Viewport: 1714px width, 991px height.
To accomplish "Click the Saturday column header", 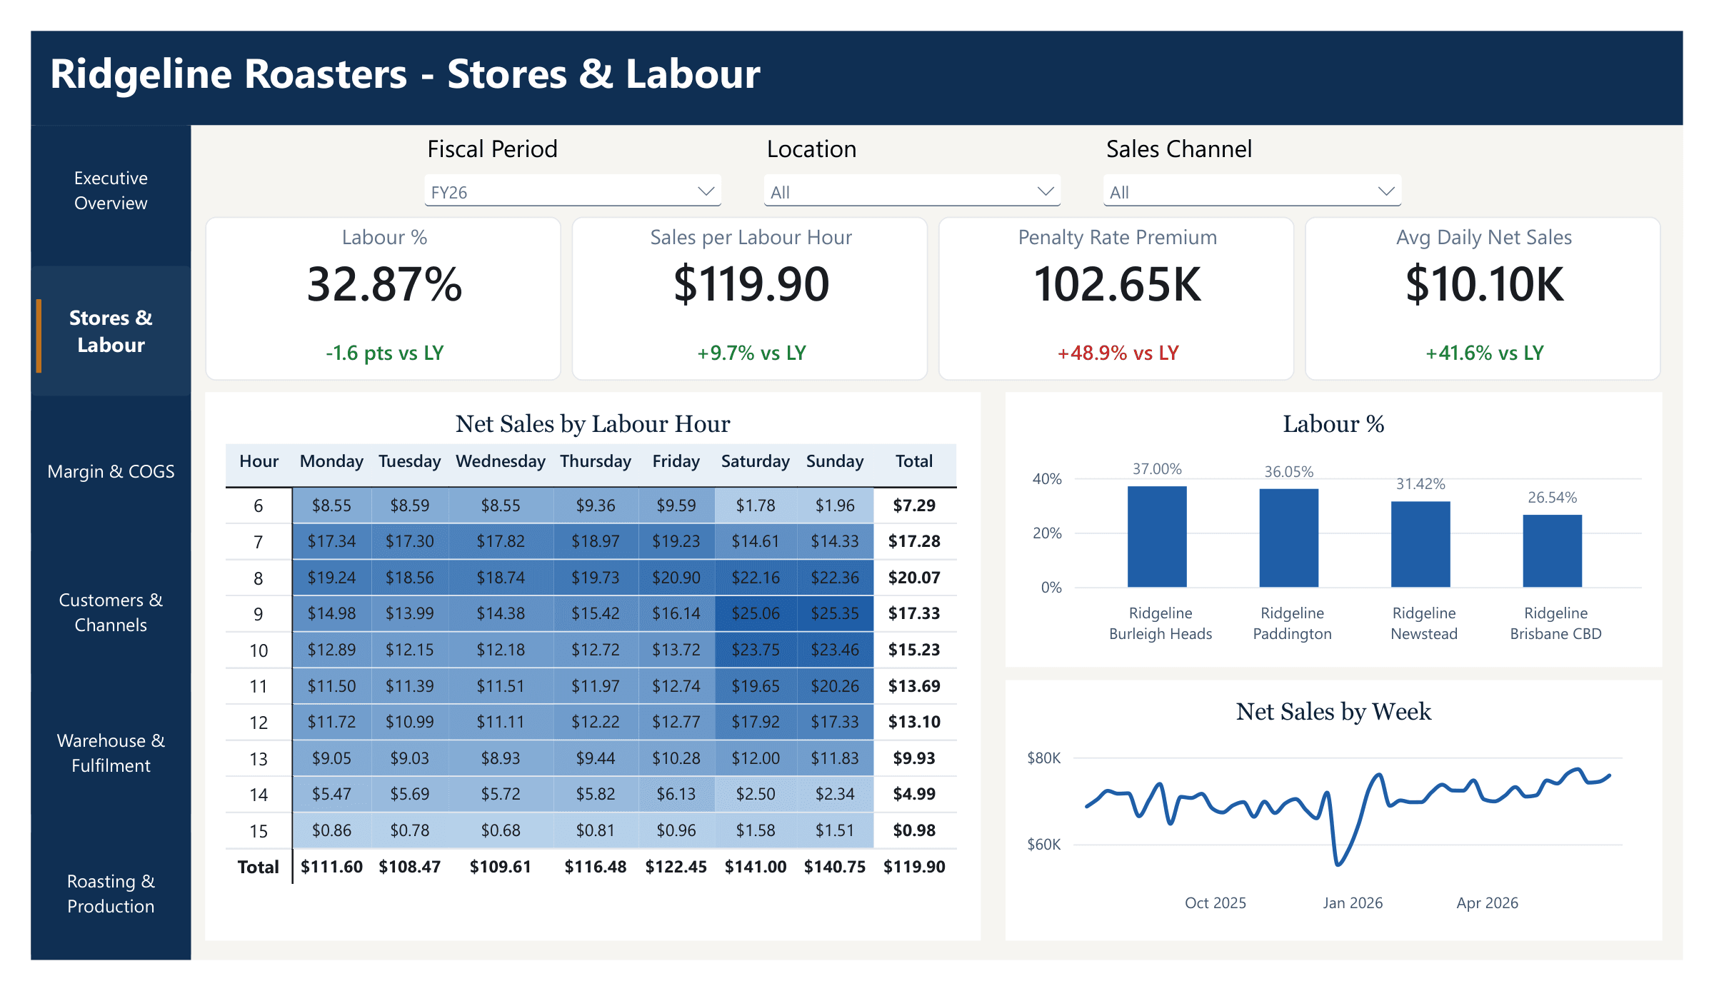I will tap(755, 461).
